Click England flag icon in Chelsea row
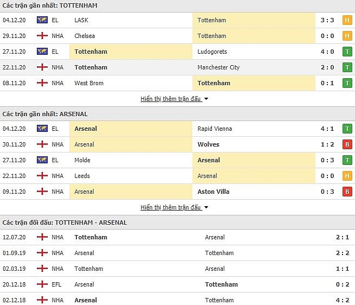 [42, 36]
